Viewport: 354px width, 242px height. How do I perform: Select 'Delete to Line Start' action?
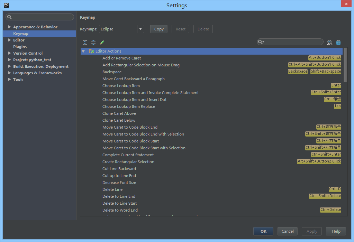click(119, 203)
